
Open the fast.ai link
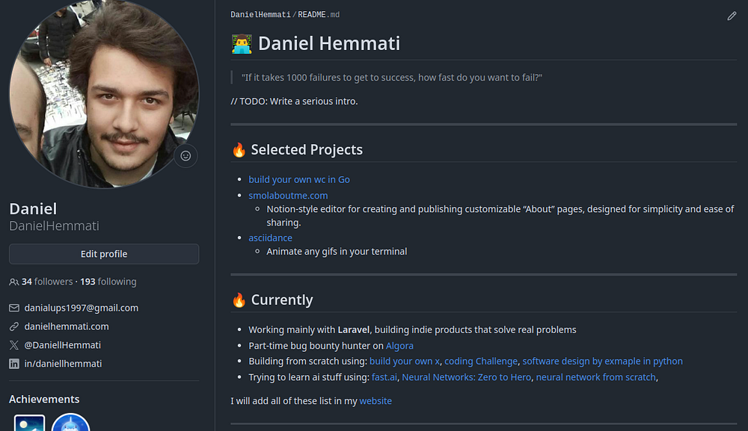click(x=384, y=377)
